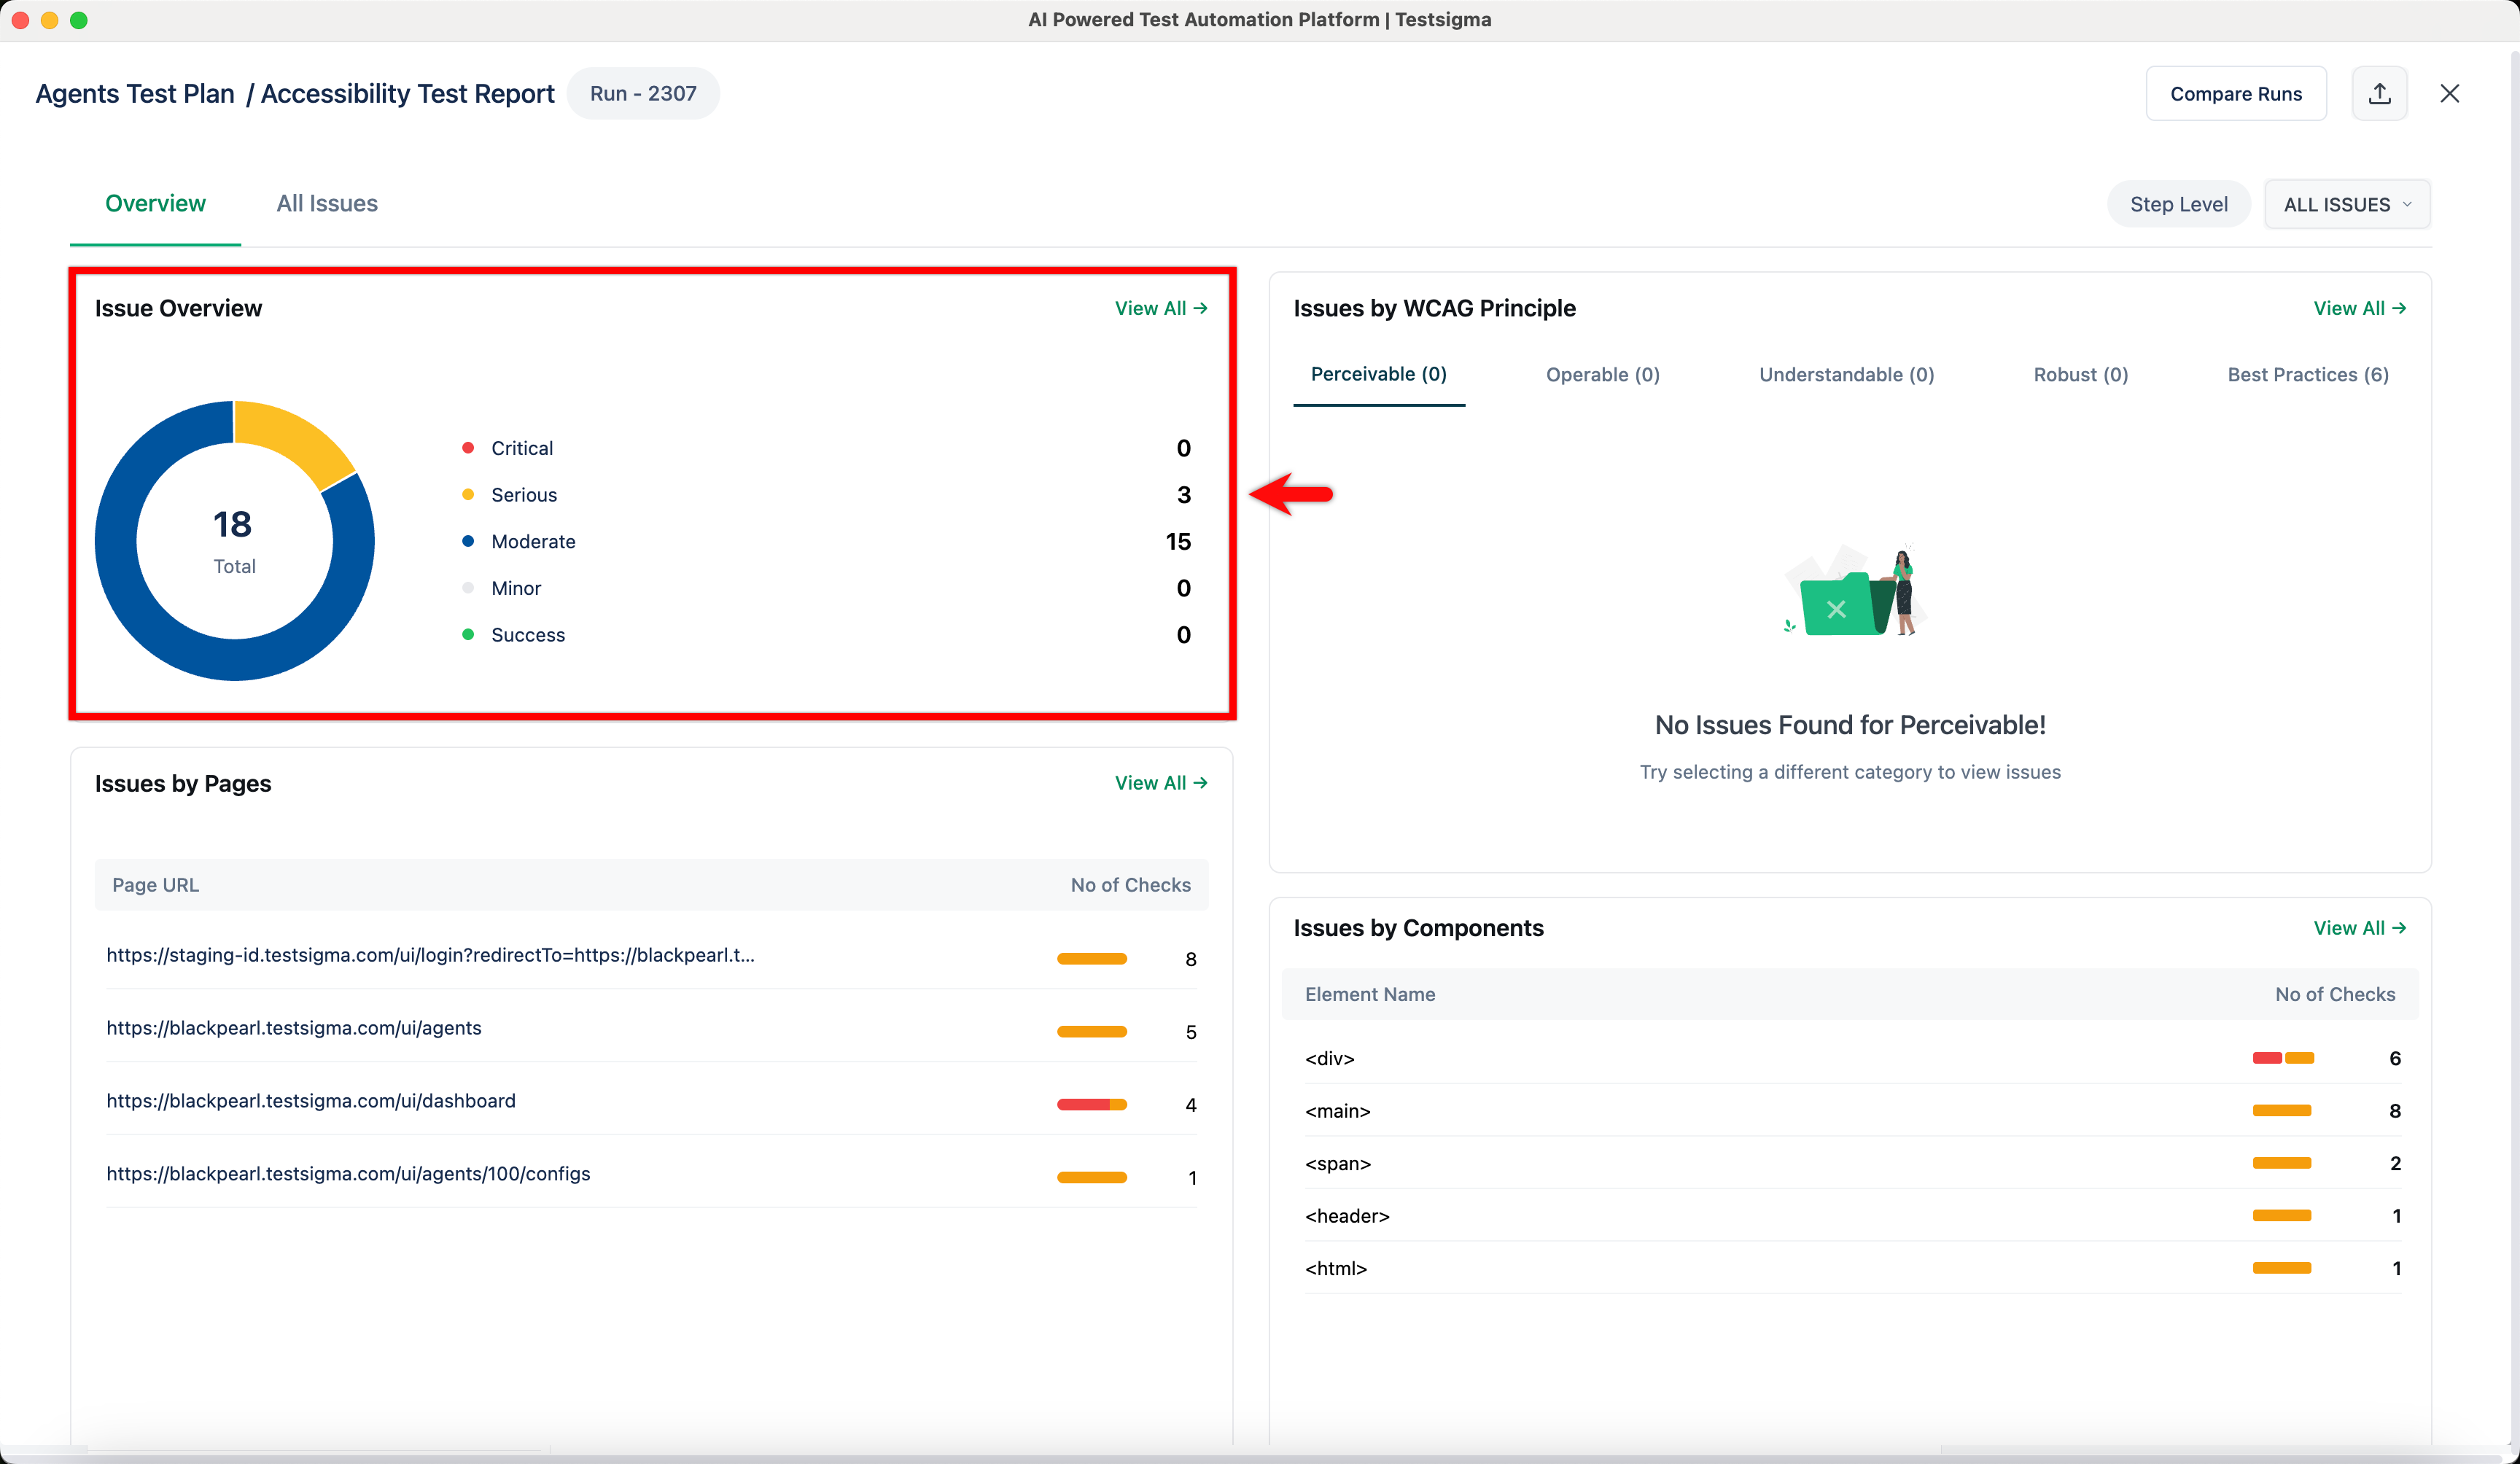
Task: Open the blackpearl.testsigma.com/ui/dashboard page link
Action: click(311, 1100)
